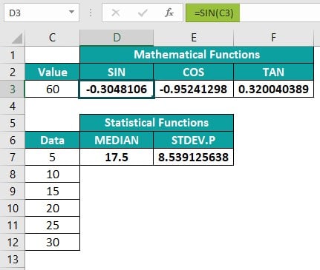Click the STDEV.P header cell
This screenshot has width=320, height=270.
coord(194,140)
